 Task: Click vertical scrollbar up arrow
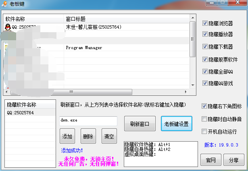point(193,18)
